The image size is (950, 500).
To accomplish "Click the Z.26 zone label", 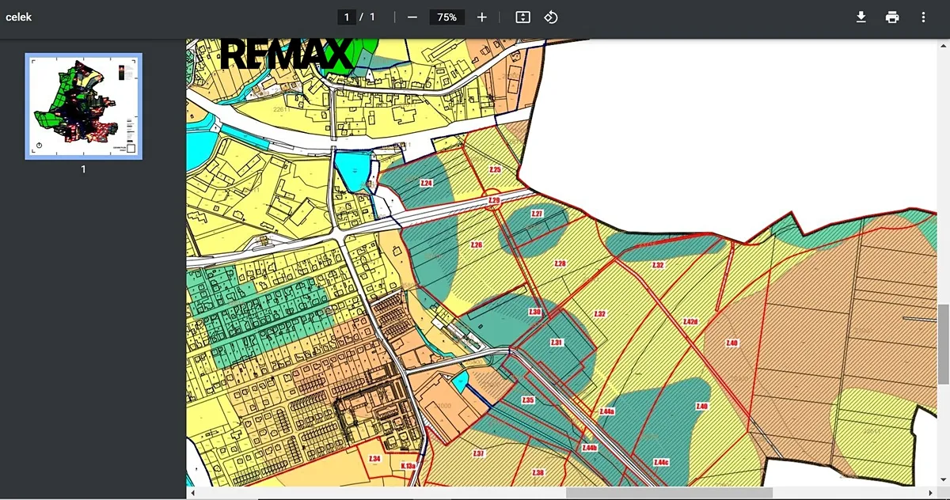I will 476,245.
